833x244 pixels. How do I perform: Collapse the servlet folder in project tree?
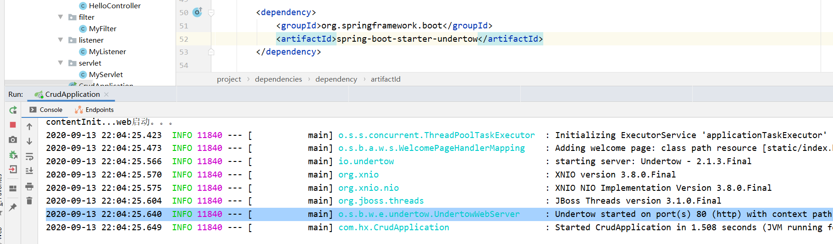[x=61, y=63]
